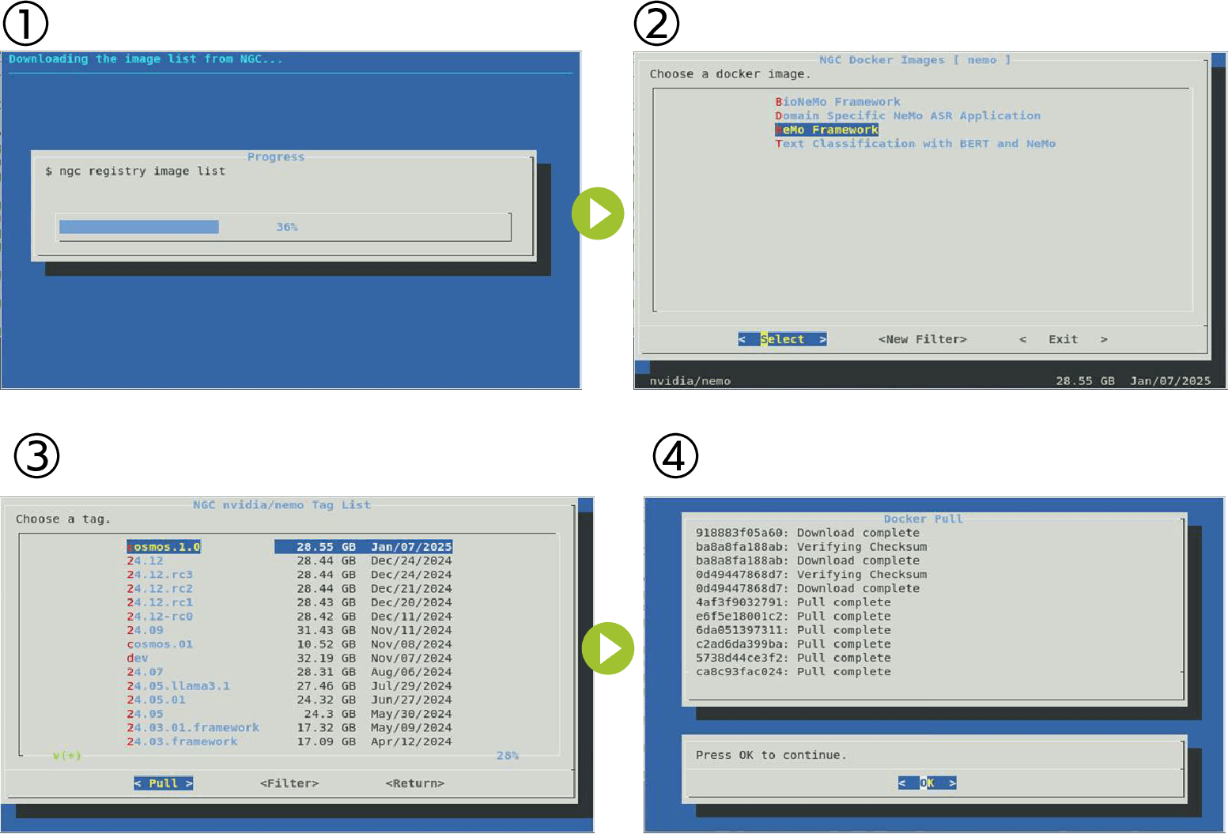
Task: Click the 'Progress' dialog title
Action: click(275, 157)
